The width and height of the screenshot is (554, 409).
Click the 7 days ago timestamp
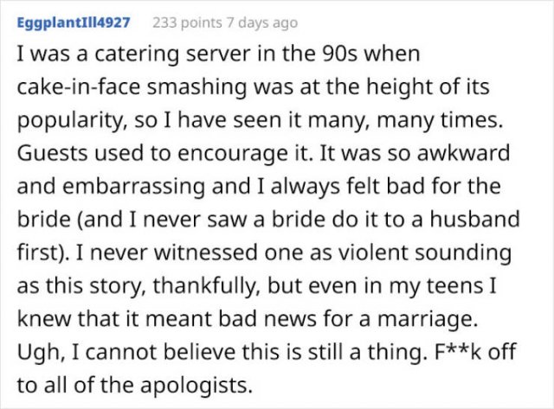click(x=261, y=23)
